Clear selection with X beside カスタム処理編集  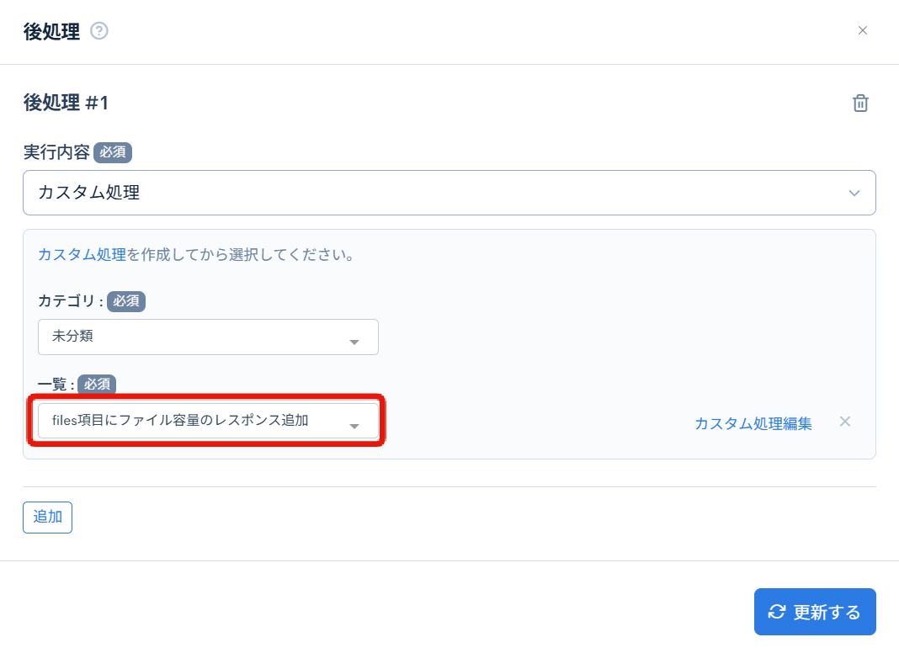(x=845, y=422)
